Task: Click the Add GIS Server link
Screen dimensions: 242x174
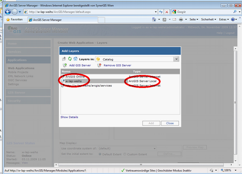Action: (80, 65)
